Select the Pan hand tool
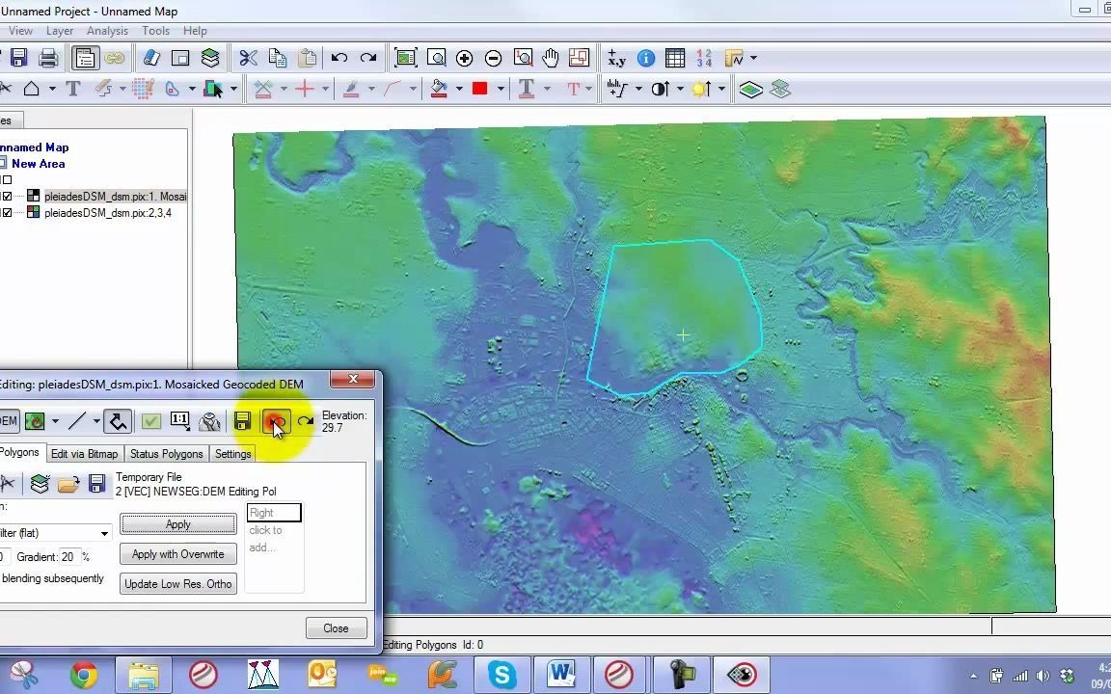Screen dimensions: 1111x694 pyautogui.click(x=551, y=58)
